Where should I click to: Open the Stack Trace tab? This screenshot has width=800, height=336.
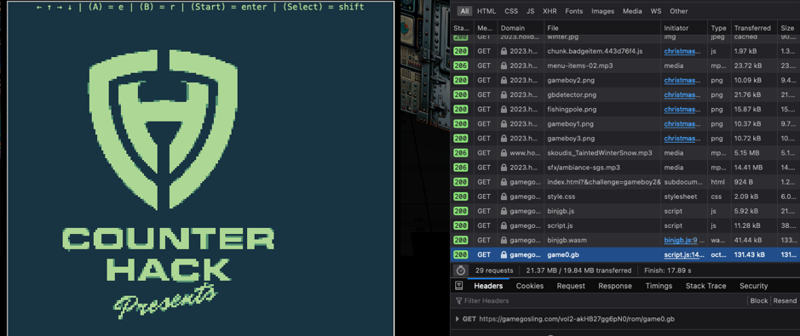(705, 286)
